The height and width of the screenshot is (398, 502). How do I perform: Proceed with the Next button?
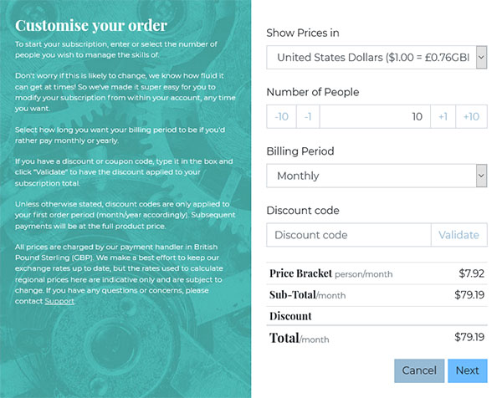point(468,370)
